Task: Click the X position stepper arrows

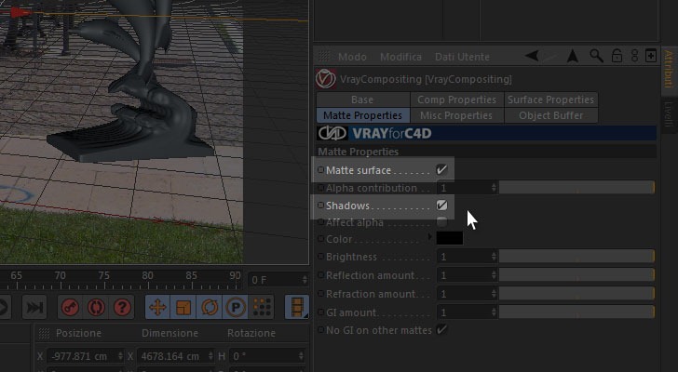Action: (121, 356)
